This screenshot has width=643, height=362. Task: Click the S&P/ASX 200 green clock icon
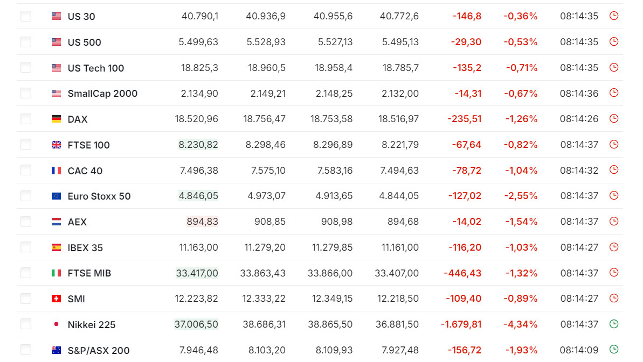pos(613,350)
